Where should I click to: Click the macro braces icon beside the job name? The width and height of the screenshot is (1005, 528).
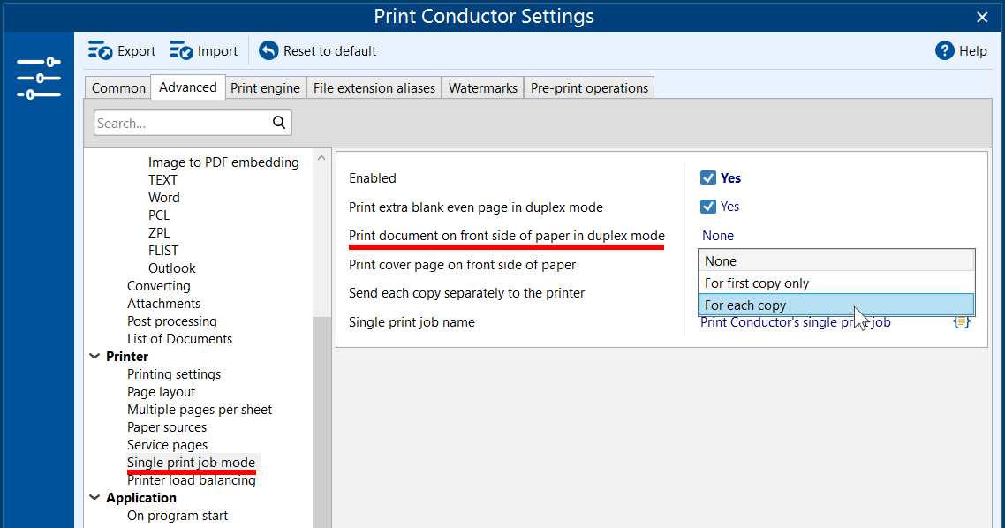962,321
